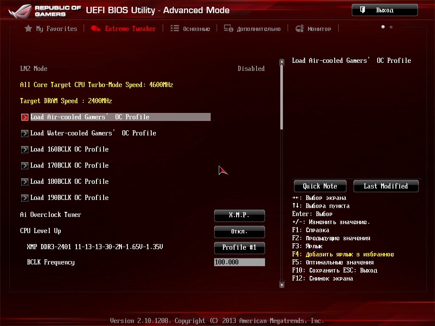Image resolution: width=435 pixels, height=326 pixels.
Task: Click arrow icon beside Load 160BCLK OC Profile
Action: tap(25, 149)
